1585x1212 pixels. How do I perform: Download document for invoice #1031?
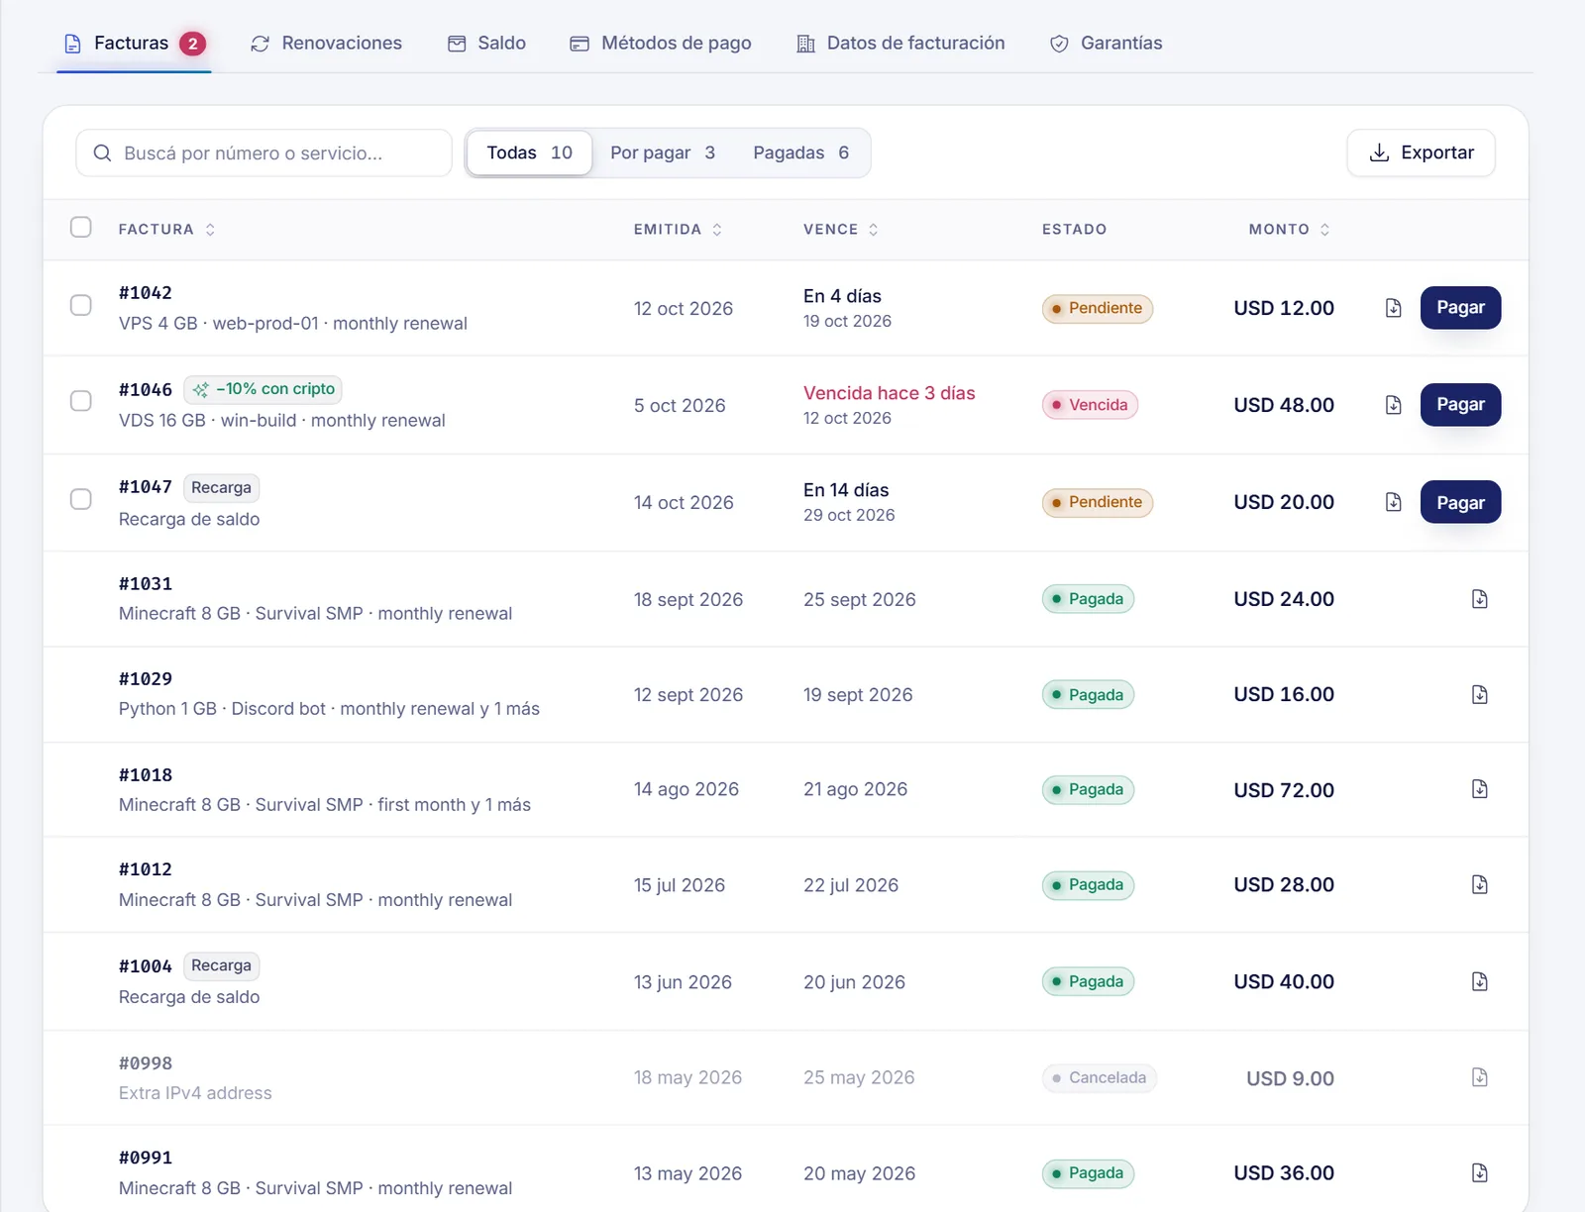[x=1479, y=599]
